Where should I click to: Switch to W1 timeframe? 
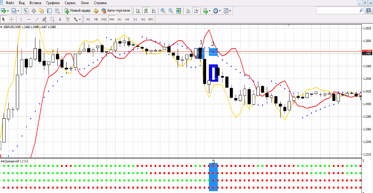pyautogui.click(x=143, y=19)
